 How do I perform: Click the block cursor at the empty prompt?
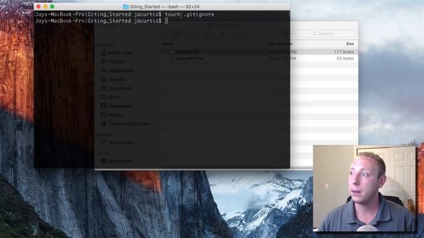coord(166,20)
